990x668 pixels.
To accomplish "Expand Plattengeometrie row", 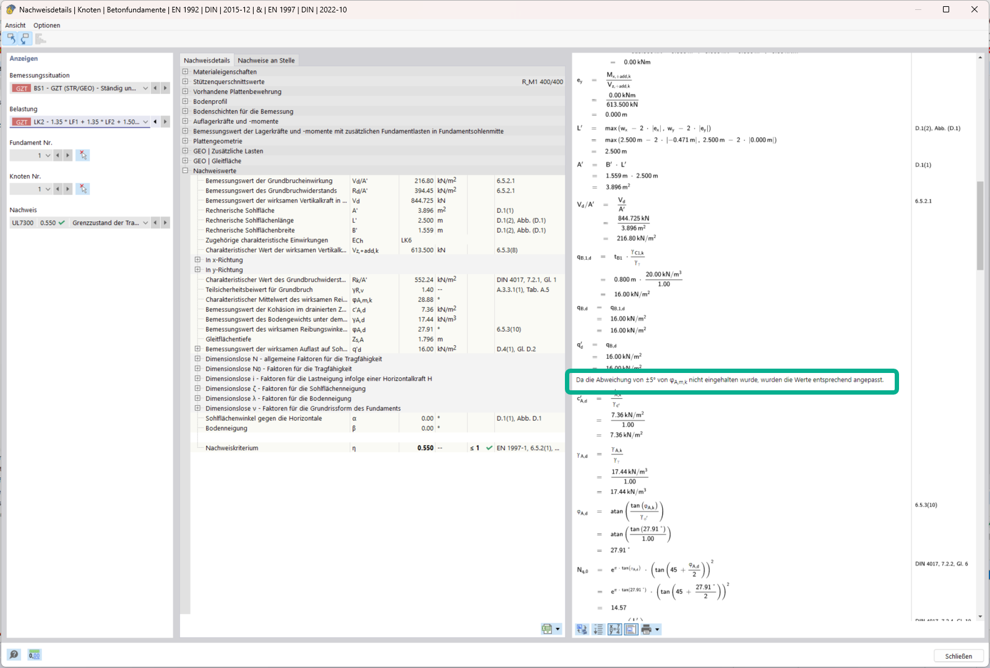I will coord(185,141).
